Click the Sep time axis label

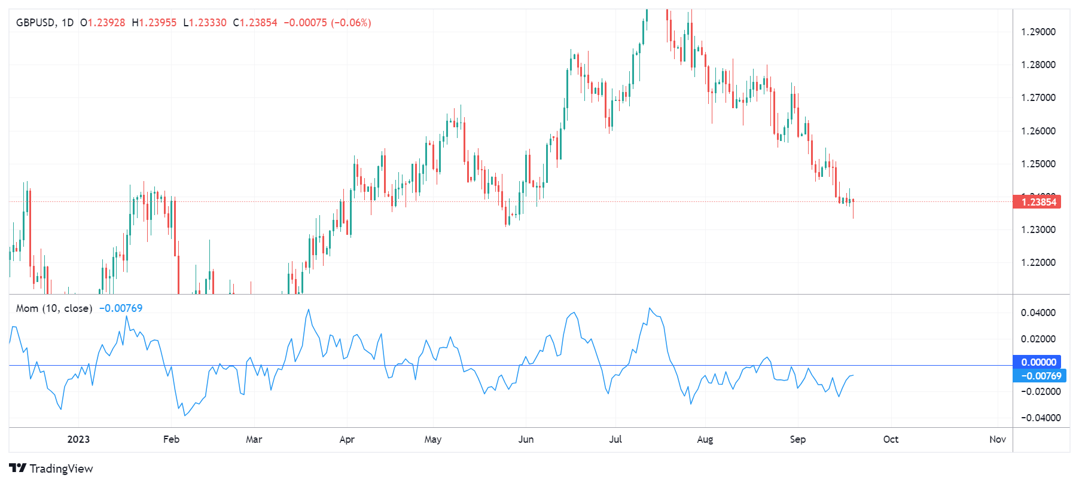[x=798, y=439]
